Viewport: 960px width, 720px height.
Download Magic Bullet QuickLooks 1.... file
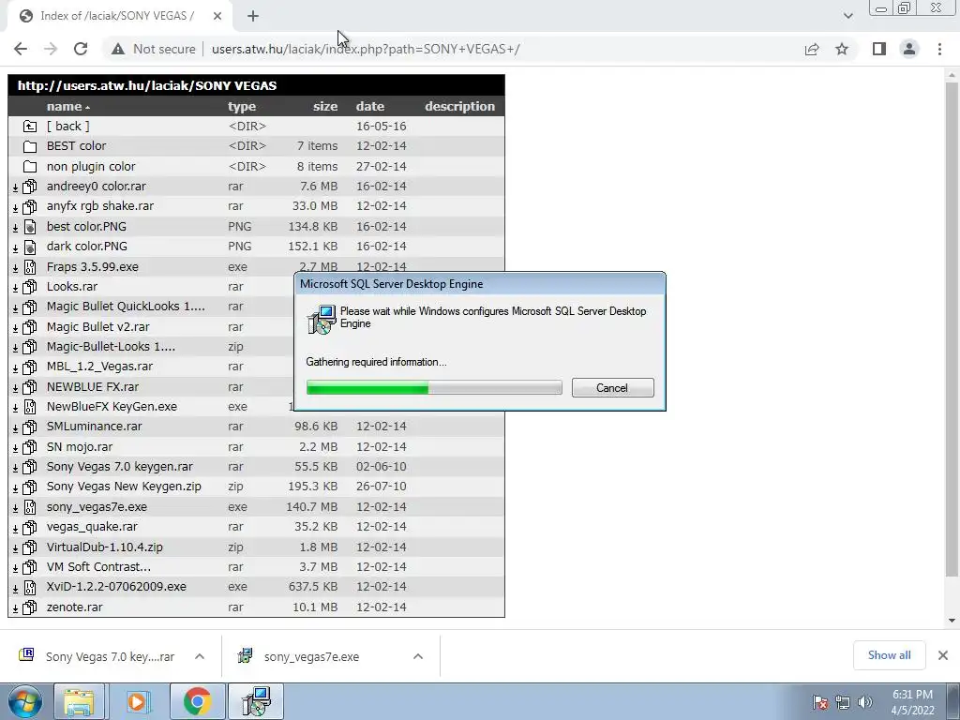[126, 307]
